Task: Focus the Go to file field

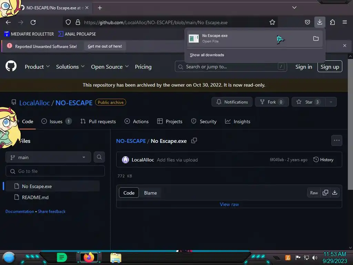Action: 55,171
